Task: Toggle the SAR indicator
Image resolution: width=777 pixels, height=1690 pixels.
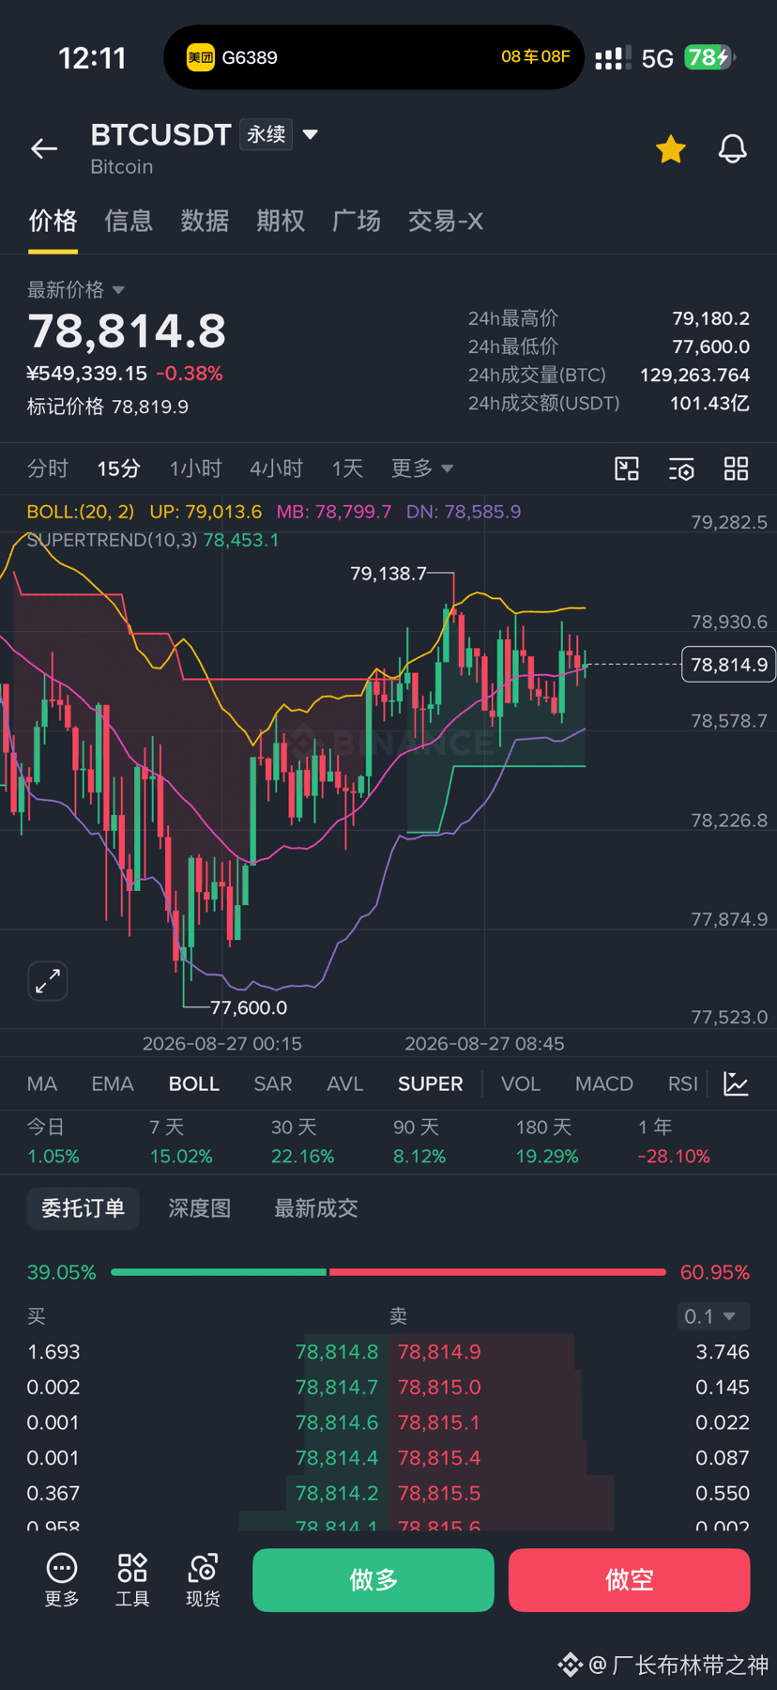Action: point(273,1083)
